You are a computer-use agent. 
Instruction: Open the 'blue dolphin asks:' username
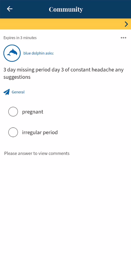point(38,53)
